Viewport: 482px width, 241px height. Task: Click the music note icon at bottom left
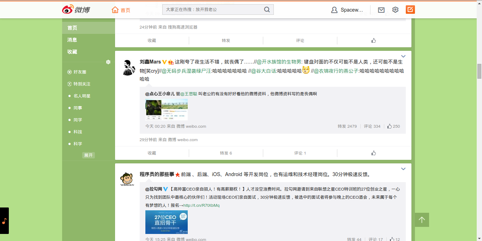point(4,221)
